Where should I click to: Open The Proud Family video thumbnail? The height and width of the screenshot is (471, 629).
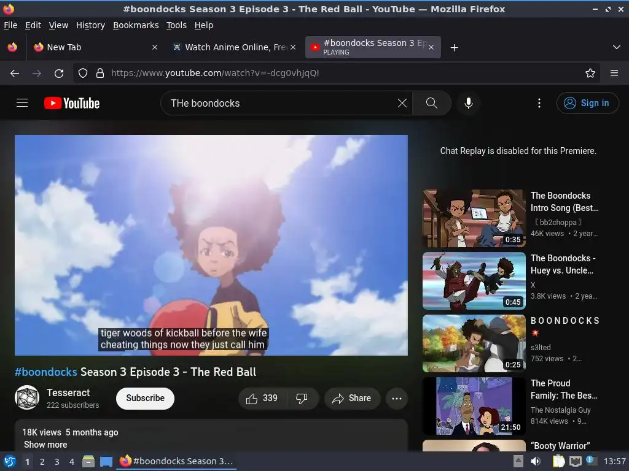click(474, 406)
